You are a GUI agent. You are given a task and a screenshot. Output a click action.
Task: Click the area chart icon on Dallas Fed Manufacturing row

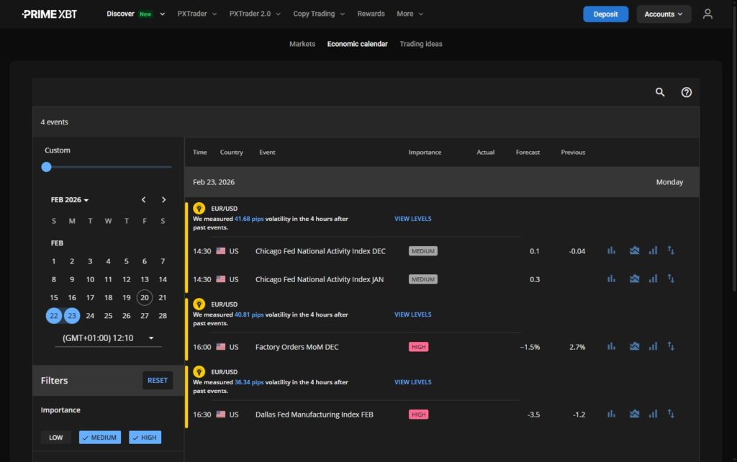click(x=634, y=414)
